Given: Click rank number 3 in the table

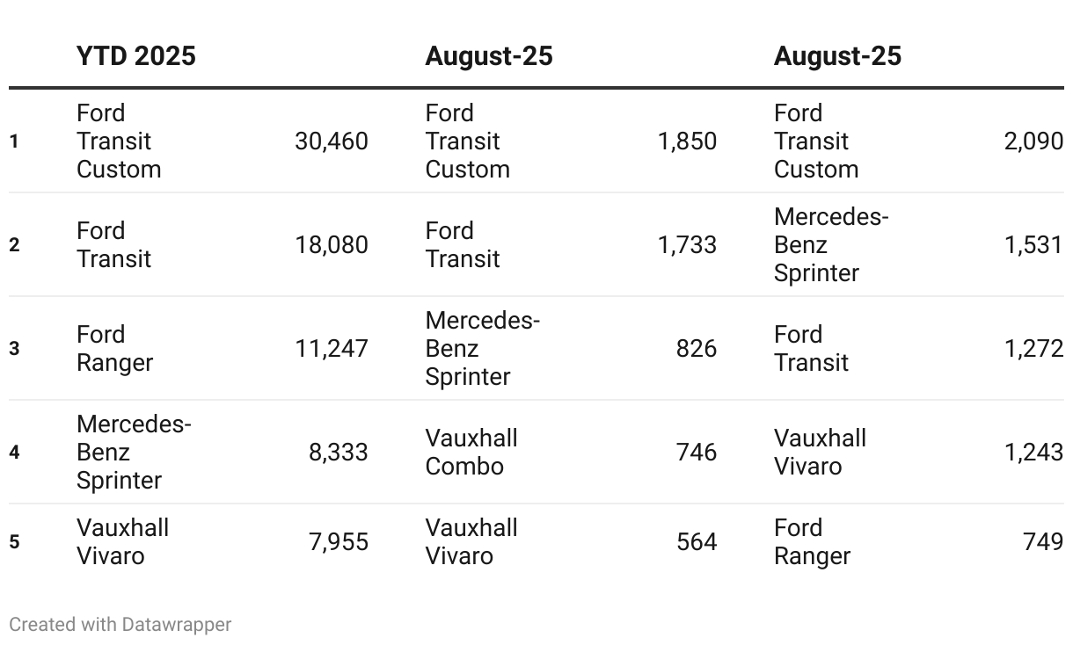Looking at the screenshot, I should pos(14,349).
